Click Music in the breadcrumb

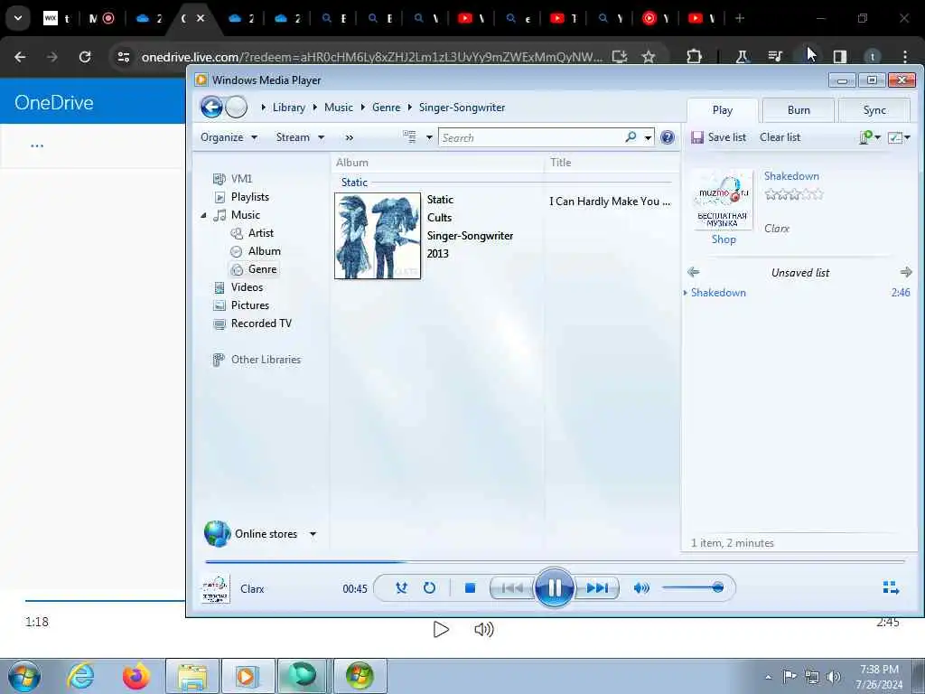pyautogui.click(x=339, y=108)
